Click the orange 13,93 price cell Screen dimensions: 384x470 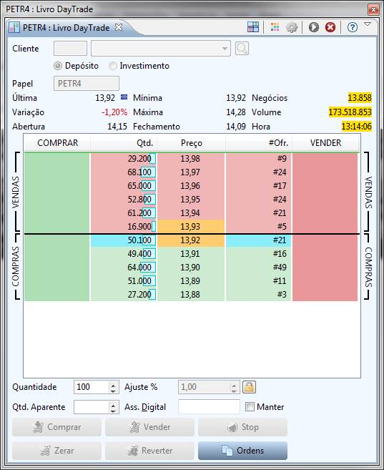pos(191,226)
